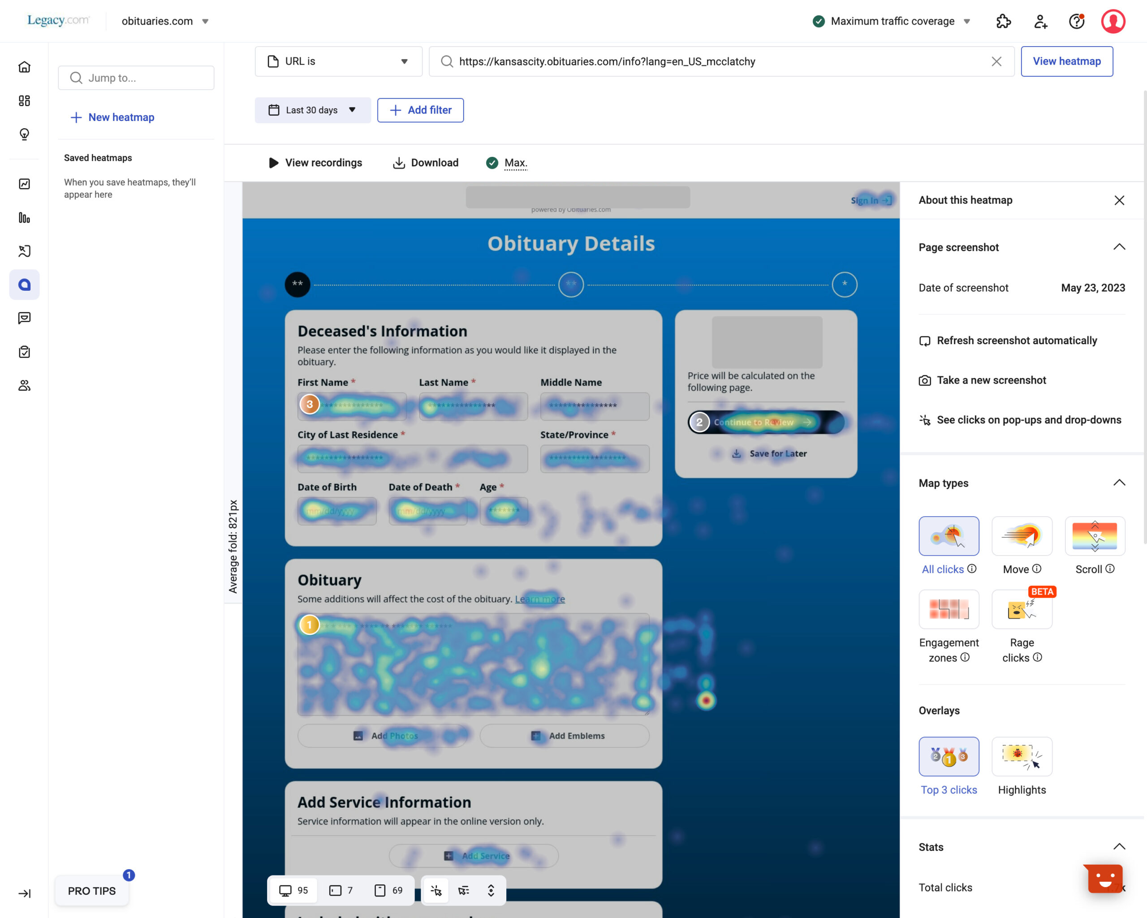Open the integrations puzzle-piece icon
Screen dimensions: 1147x918
(x=1003, y=21)
